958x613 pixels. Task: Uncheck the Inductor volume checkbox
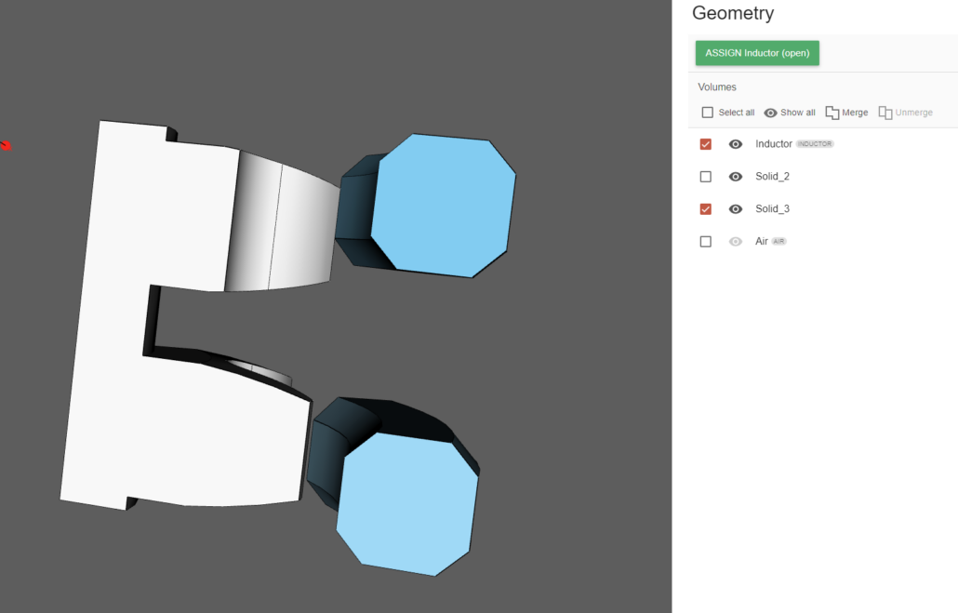click(x=706, y=144)
